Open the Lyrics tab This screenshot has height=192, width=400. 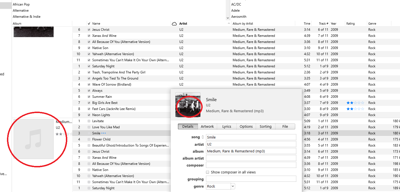pos(227,126)
